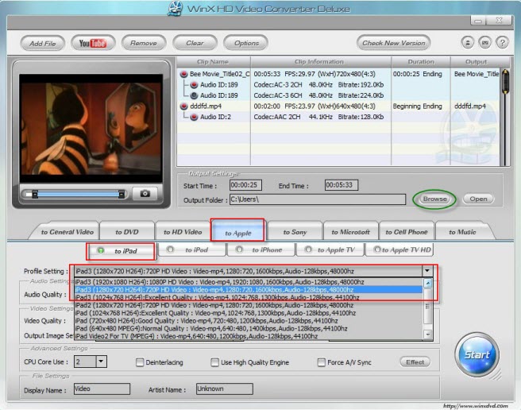Switch to the to DVD tab
The image size is (521, 410).
[127, 232]
